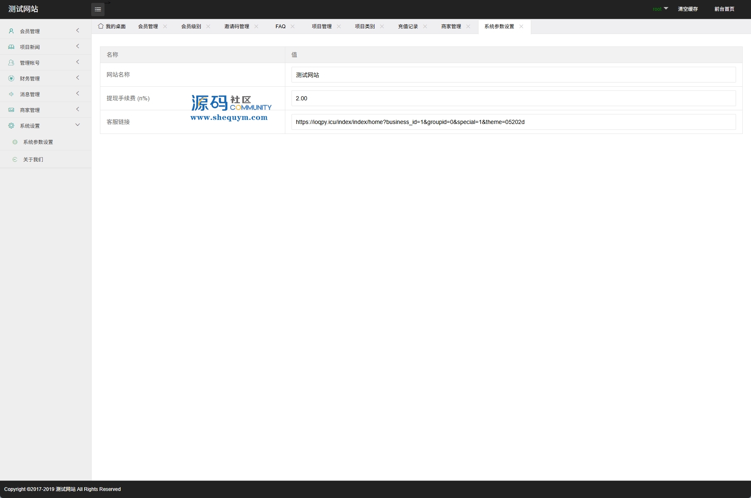Select 关于我们 in the sidebar submenu
Viewport: 751px width, 498px height.
pos(33,160)
